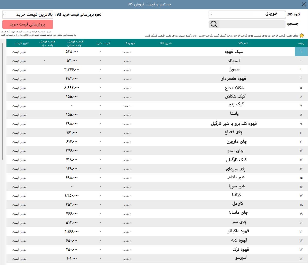
Task: Click تغییر قیمت for لیموناد
Action: pos(19,61)
